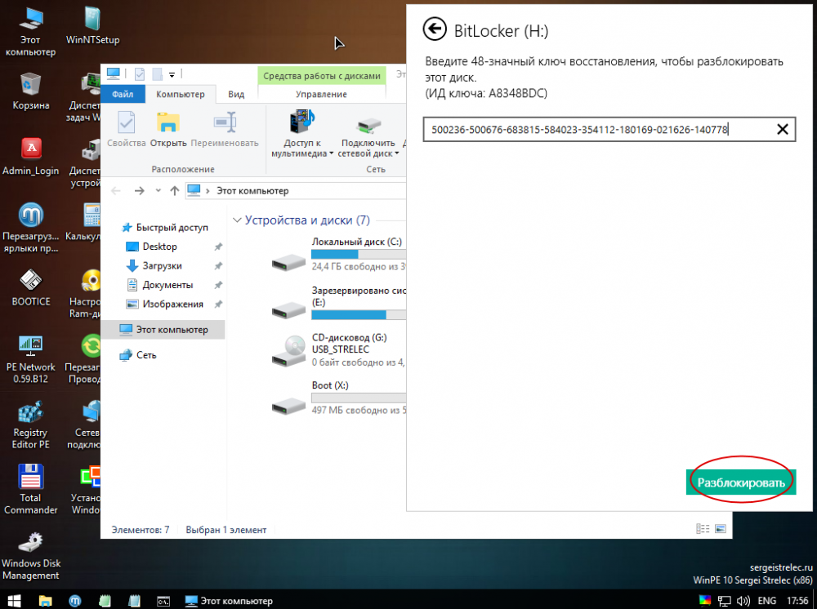Screen dimensions: 817x609
Task: Collapse the Устройства и диски group
Action: pos(238,220)
